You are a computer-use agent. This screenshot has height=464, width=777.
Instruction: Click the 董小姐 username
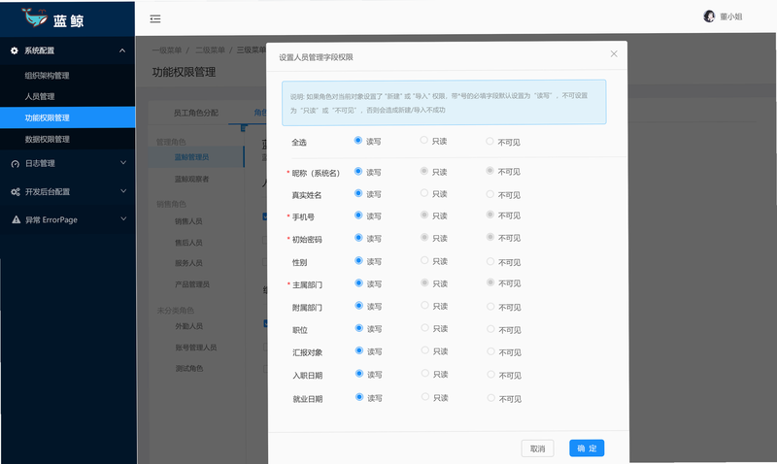point(731,17)
